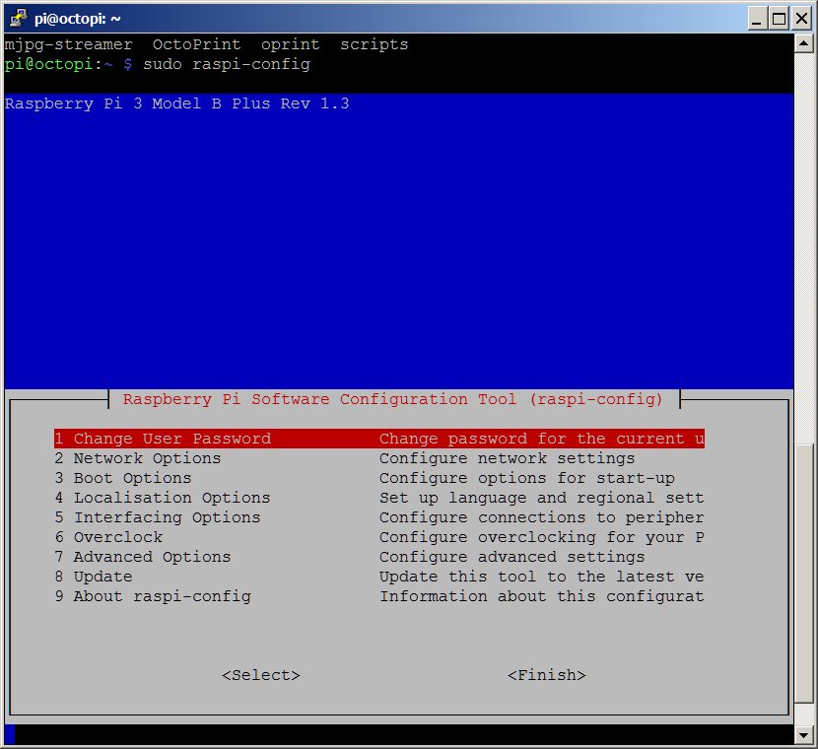Click the vertical scrollbar thumb

[803, 574]
